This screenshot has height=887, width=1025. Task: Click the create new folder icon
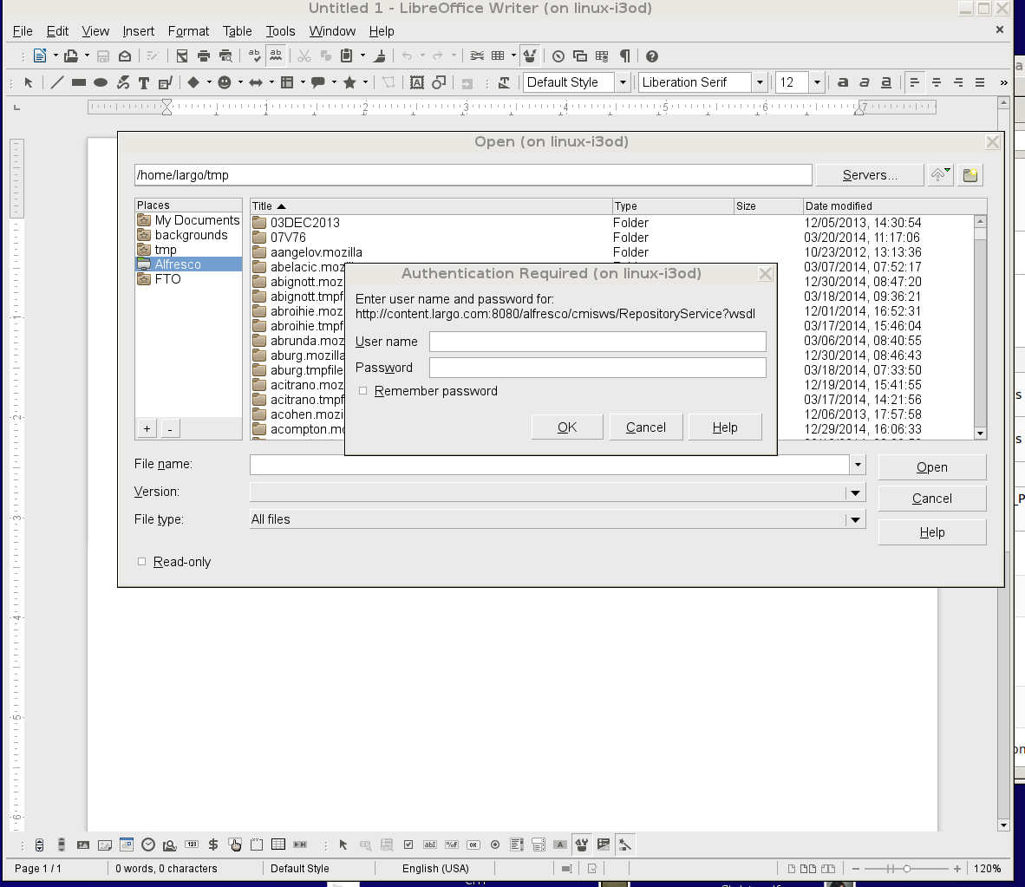(x=970, y=175)
